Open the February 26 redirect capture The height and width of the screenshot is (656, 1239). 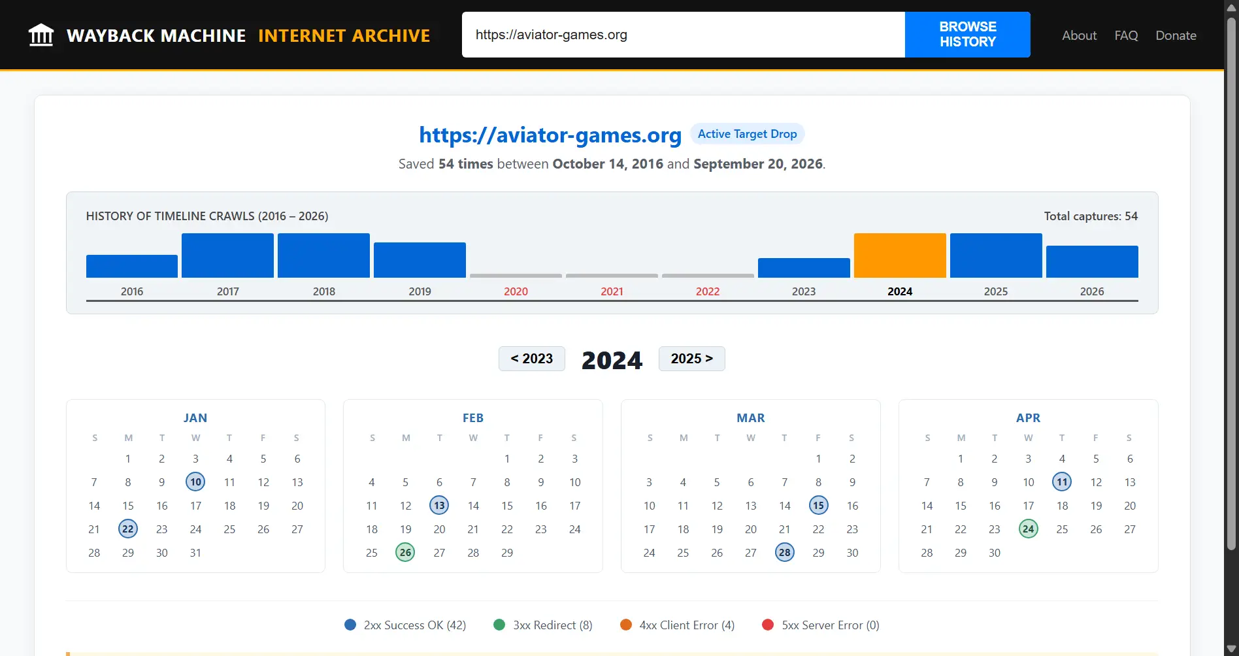pyautogui.click(x=405, y=553)
